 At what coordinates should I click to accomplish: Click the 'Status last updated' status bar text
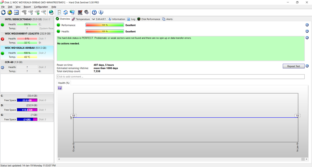point(28,165)
